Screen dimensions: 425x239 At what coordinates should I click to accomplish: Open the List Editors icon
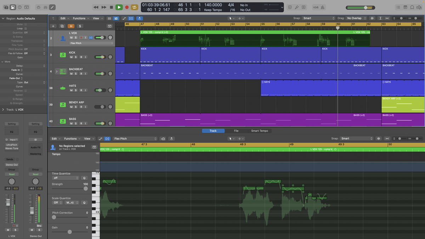(x=399, y=7)
